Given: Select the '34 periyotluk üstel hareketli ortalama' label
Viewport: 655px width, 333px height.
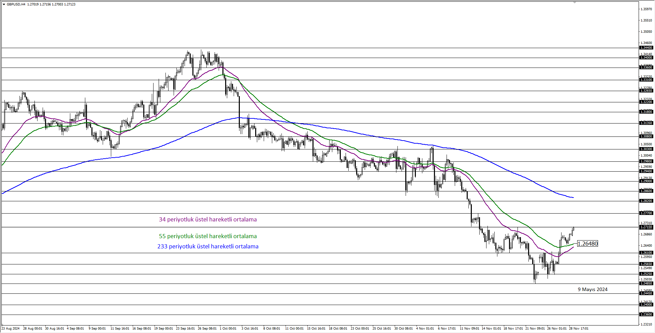Looking at the screenshot, I should click(x=208, y=219).
